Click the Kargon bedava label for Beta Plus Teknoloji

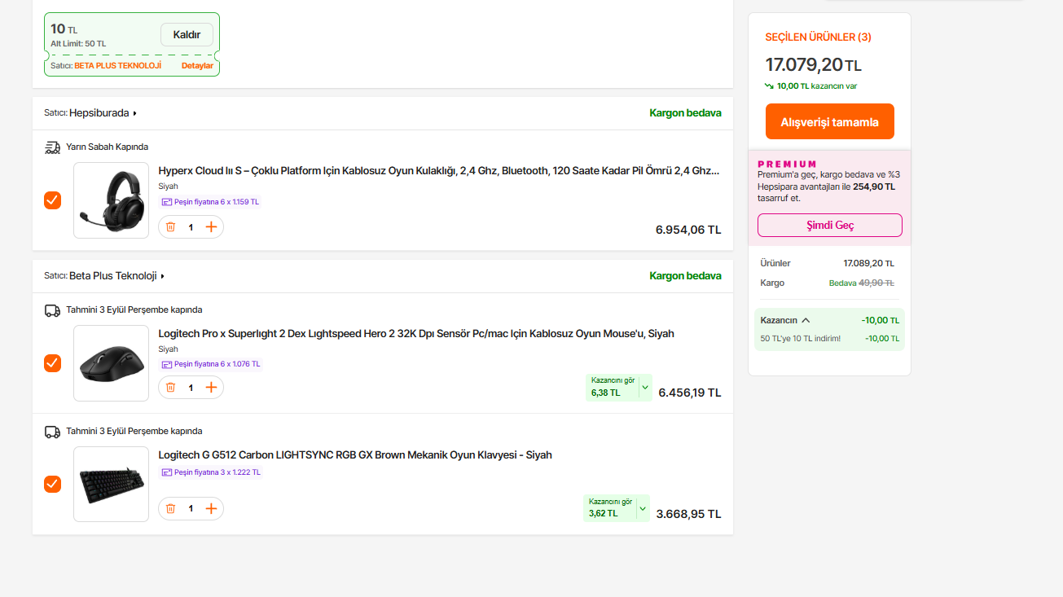[685, 276]
